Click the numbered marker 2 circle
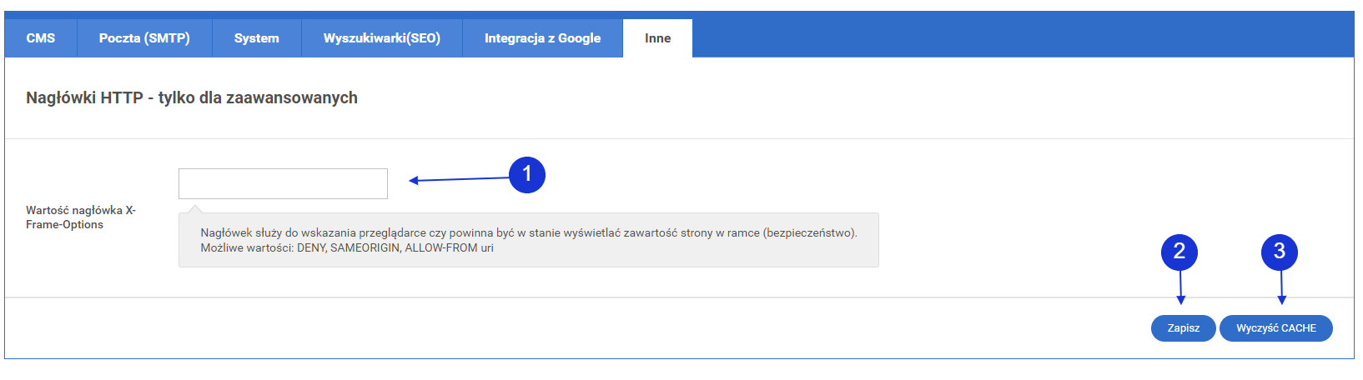 click(x=1179, y=252)
